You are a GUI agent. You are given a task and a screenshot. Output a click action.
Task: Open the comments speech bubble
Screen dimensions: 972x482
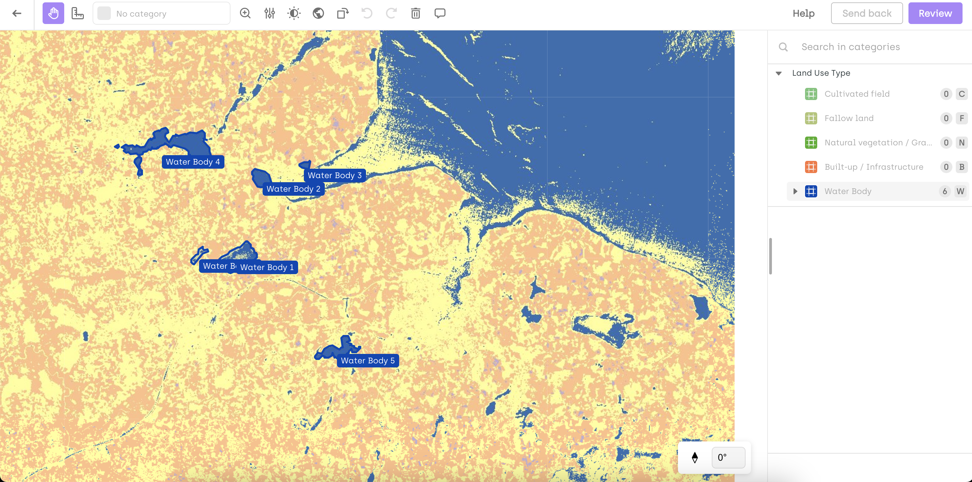pos(440,14)
